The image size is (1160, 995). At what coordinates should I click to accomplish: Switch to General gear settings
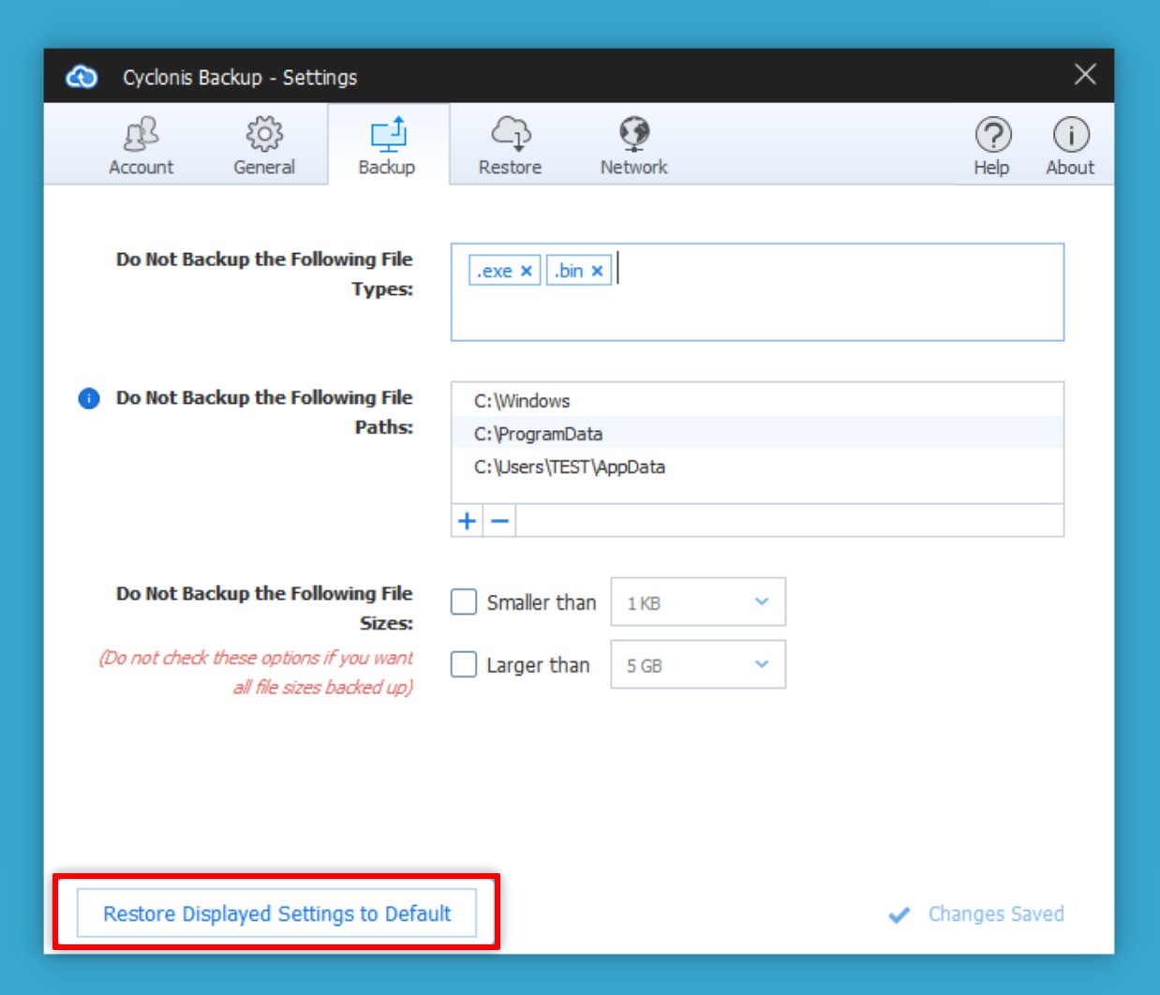click(x=264, y=145)
